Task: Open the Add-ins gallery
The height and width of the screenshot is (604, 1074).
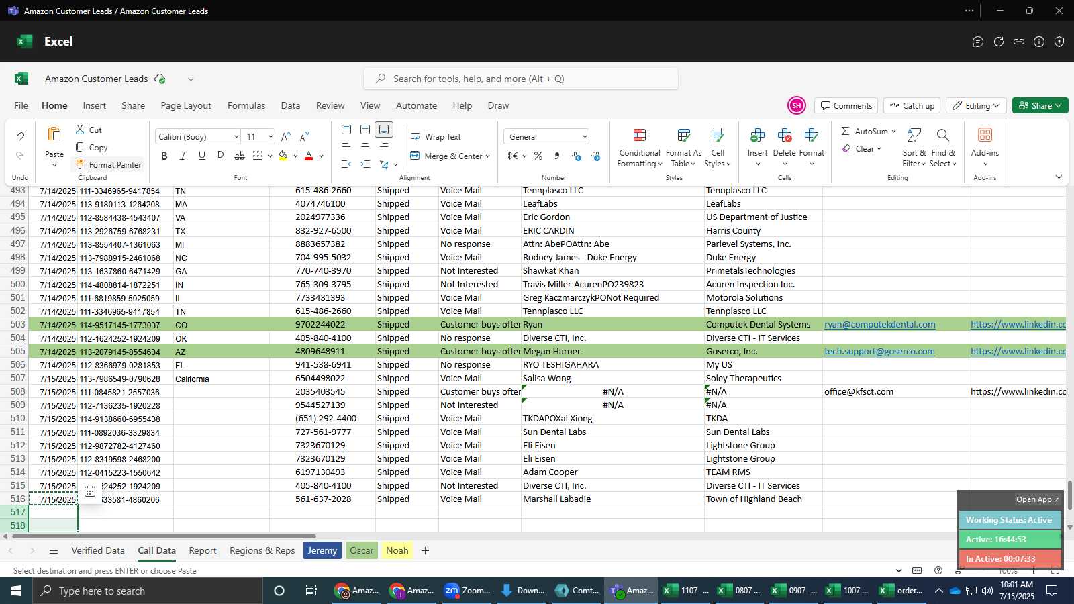Action: pos(985,147)
